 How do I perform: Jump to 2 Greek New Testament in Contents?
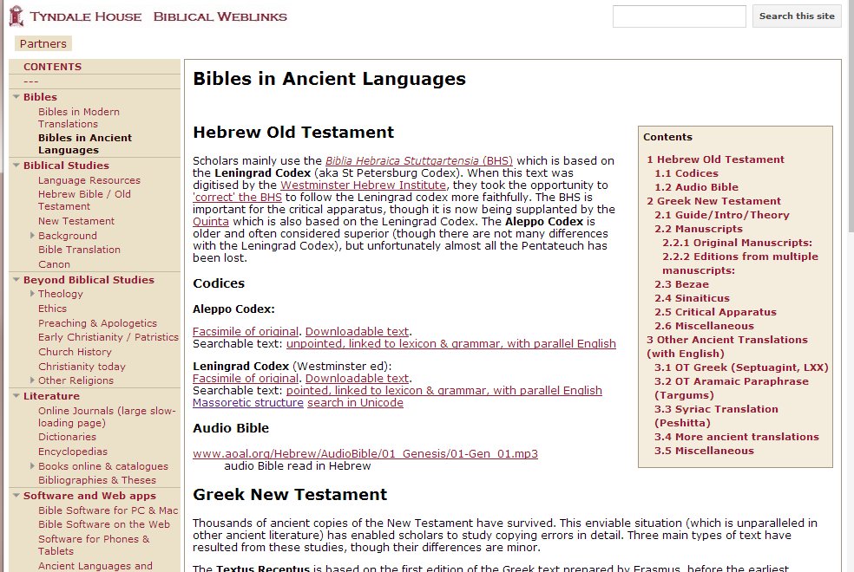(713, 201)
